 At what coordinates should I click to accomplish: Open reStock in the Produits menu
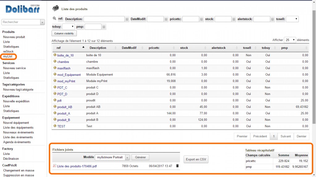pos(8,52)
